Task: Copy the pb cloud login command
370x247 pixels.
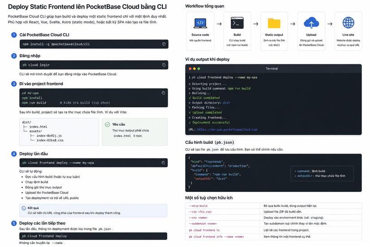Action: click(164, 65)
